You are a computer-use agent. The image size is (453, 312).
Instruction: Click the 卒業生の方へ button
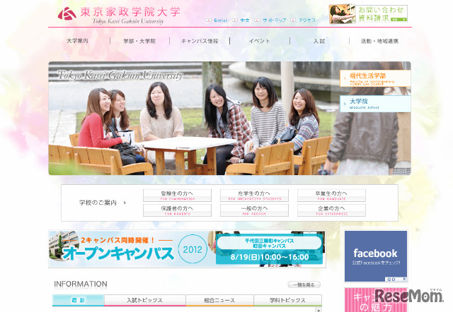tap(331, 196)
